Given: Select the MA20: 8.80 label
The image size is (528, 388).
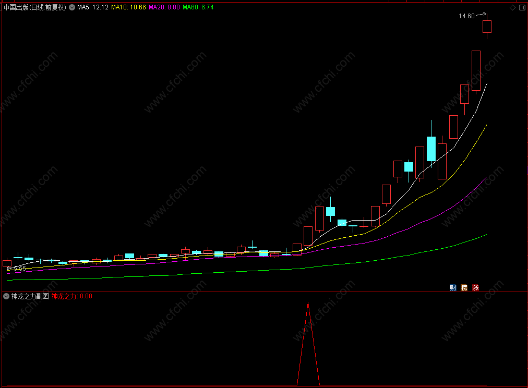Looking at the screenshot, I should click(164, 7).
